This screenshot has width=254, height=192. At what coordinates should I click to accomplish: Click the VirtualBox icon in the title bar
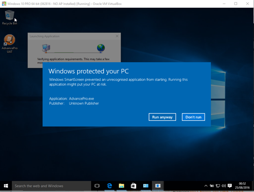click(x=4, y=4)
